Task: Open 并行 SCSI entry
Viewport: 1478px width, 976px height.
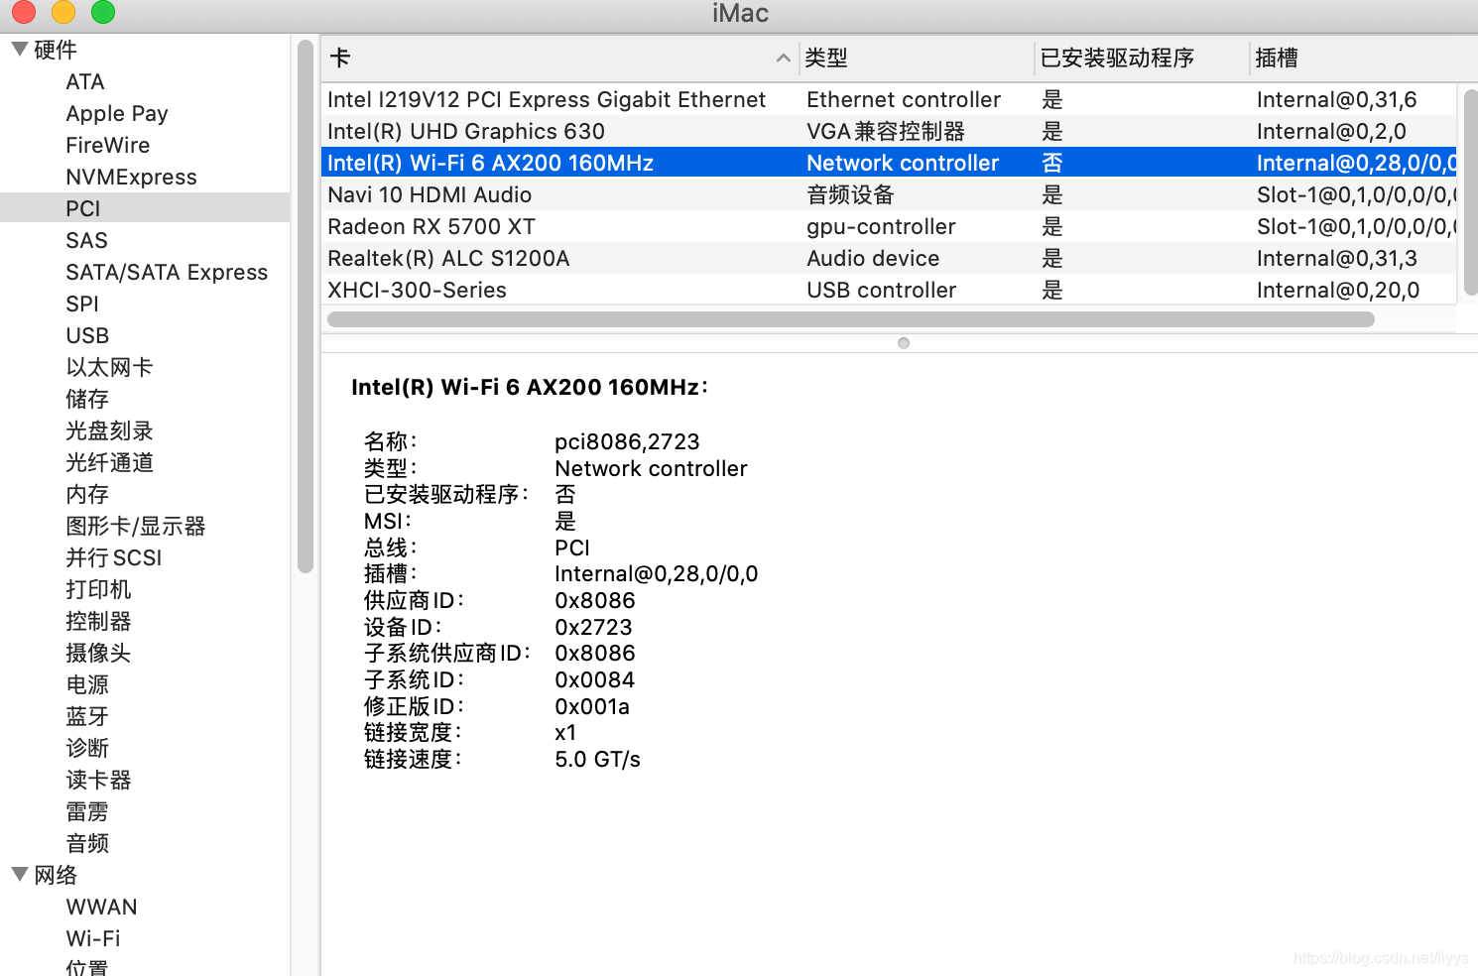Action: click(x=114, y=557)
